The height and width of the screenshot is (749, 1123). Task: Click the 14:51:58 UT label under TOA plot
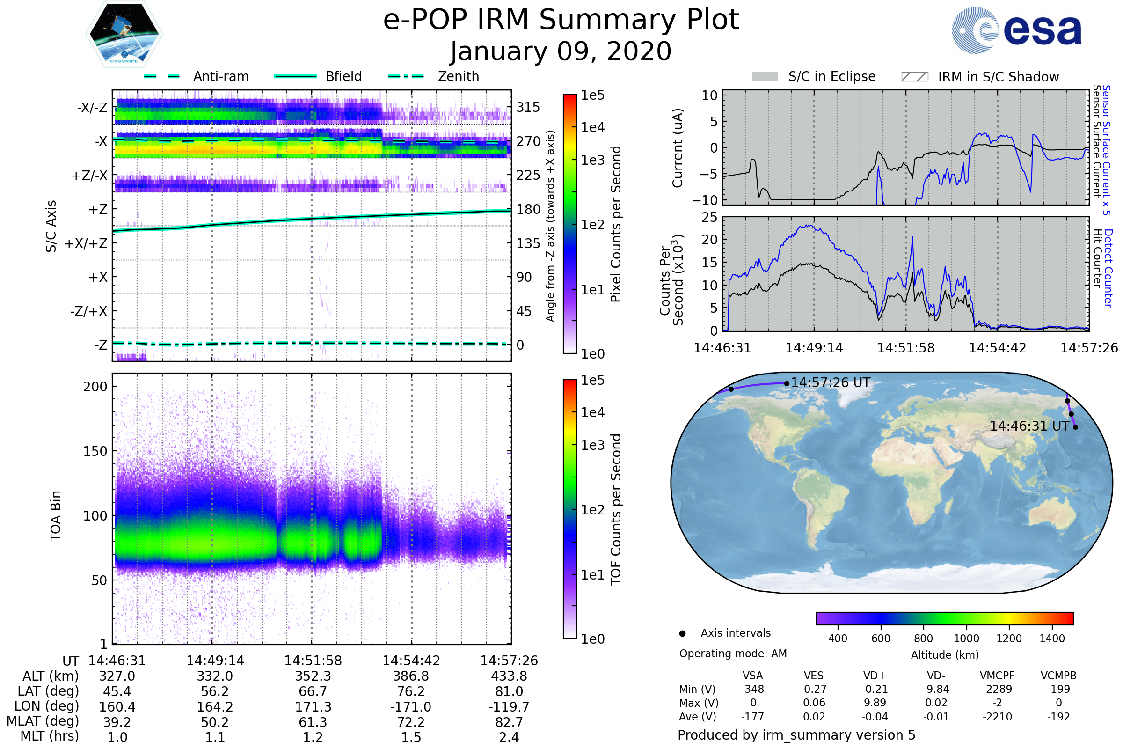click(x=313, y=661)
